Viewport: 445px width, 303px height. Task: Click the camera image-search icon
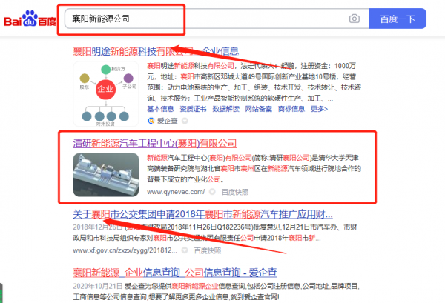[354, 19]
